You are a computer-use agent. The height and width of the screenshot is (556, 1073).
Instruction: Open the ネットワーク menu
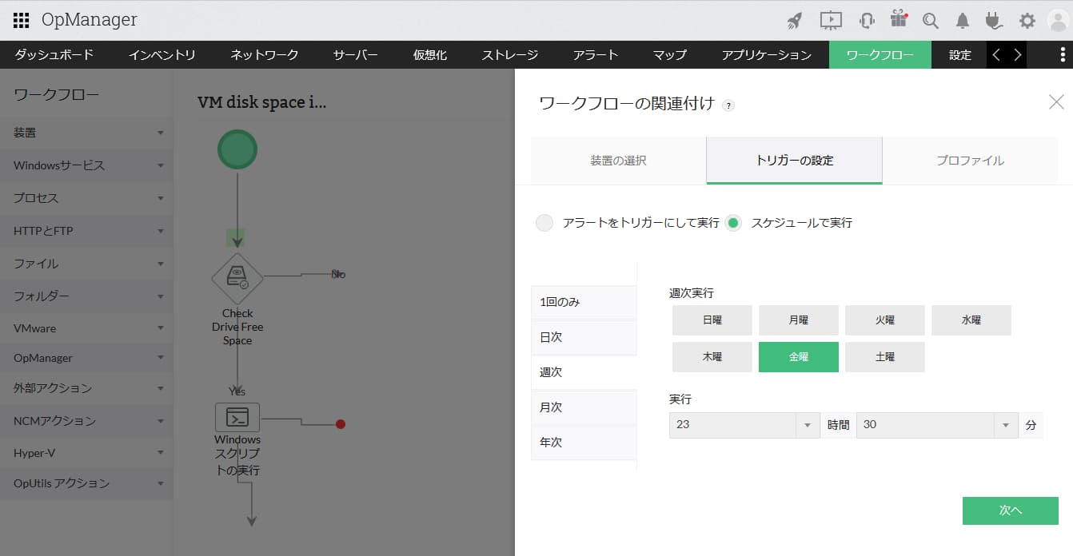265,54
